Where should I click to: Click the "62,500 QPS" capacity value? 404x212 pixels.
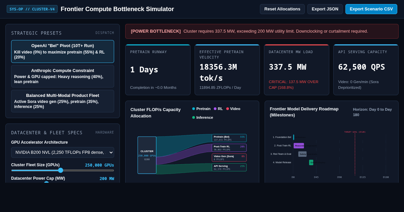pos(362,67)
